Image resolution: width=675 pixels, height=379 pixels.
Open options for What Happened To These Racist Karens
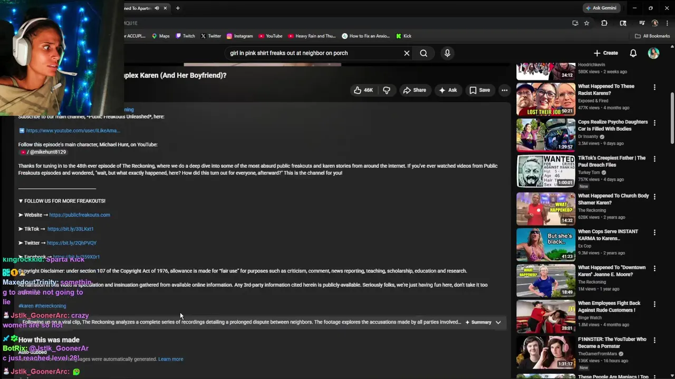654,87
